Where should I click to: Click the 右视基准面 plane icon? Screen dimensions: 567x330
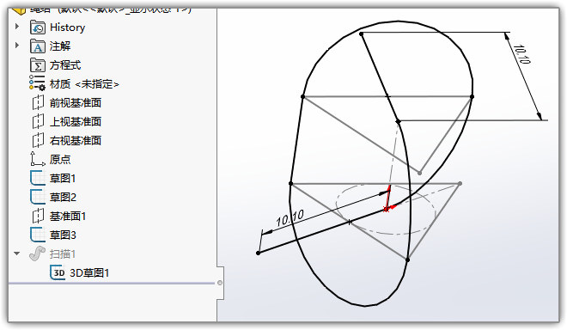(38, 140)
